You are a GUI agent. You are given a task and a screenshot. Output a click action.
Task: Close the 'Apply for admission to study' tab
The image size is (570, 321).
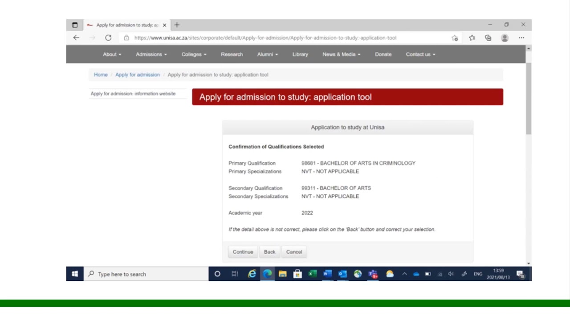pos(164,25)
